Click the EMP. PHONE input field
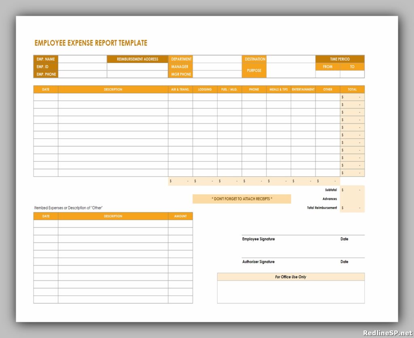Image resolution: width=414 pixels, height=338 pixels. (82, 74)
